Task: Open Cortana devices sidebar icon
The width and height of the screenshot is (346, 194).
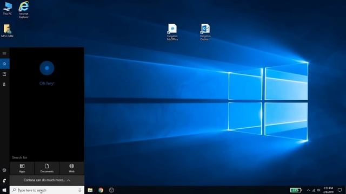Action: point(4,84)
